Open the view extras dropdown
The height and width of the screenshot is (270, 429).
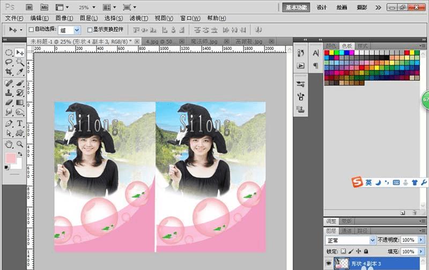tap(62, 8)
